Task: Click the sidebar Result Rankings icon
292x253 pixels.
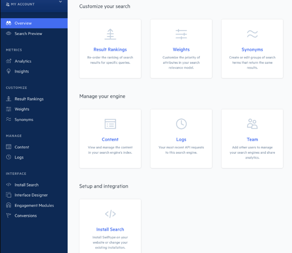Action: (9, 99)
